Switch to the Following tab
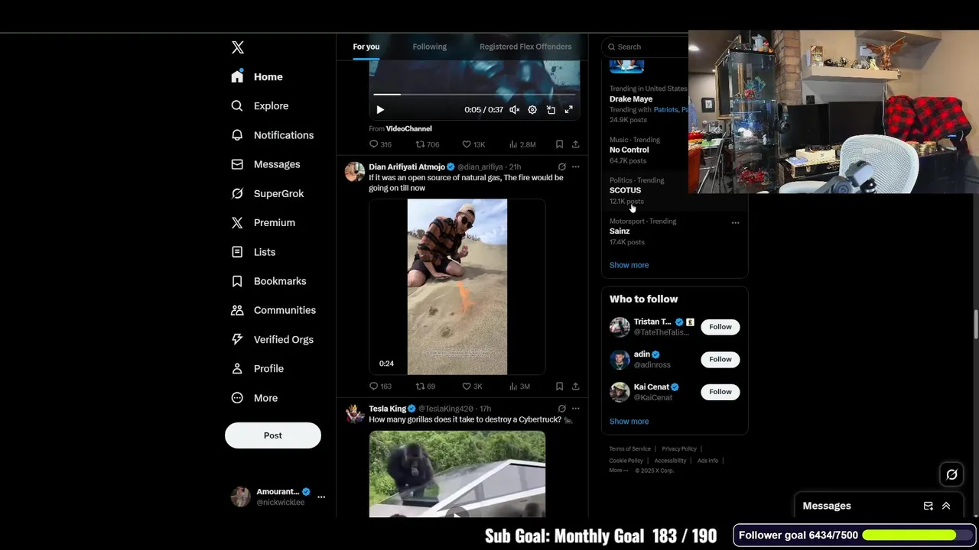Image resolution: width=979 pixels, height=550 pixels. tap(430, 47)
